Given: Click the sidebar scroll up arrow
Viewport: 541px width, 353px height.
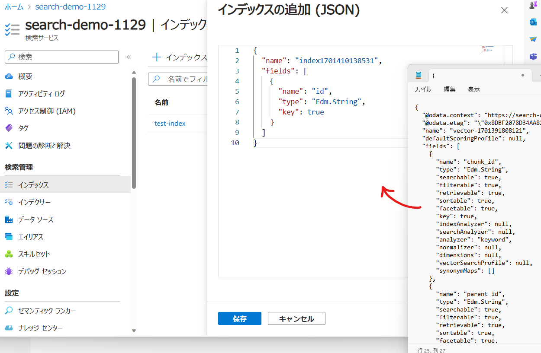Looking at the screenshot, I should [x=134, y=72].
